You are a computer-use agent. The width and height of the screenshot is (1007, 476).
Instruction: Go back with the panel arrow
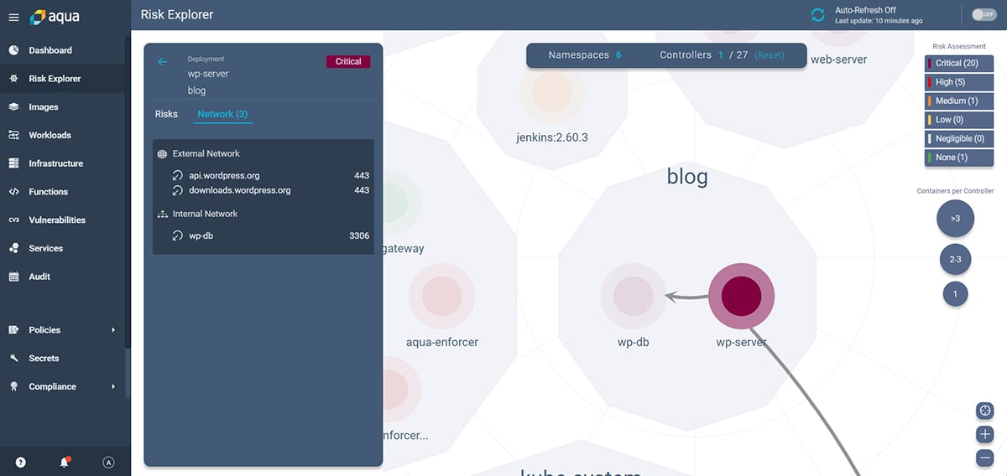pos(163,62)
